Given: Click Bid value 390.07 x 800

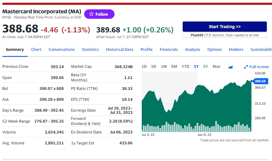Looking at the screenshot, I should click(x=51, y=89).
